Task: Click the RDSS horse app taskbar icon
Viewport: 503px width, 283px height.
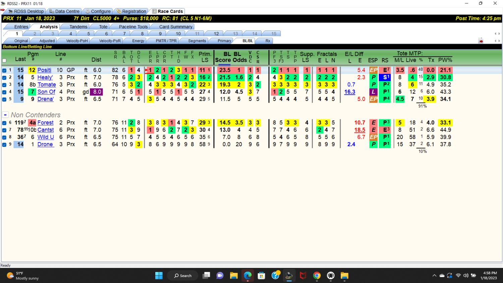Action: click(289, 276)
